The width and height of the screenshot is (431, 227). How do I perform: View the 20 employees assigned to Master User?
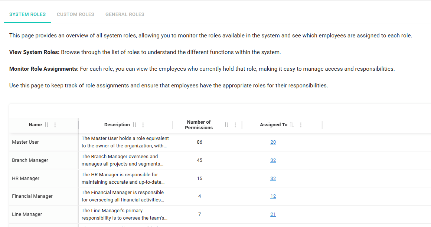[x=273, y=142]
